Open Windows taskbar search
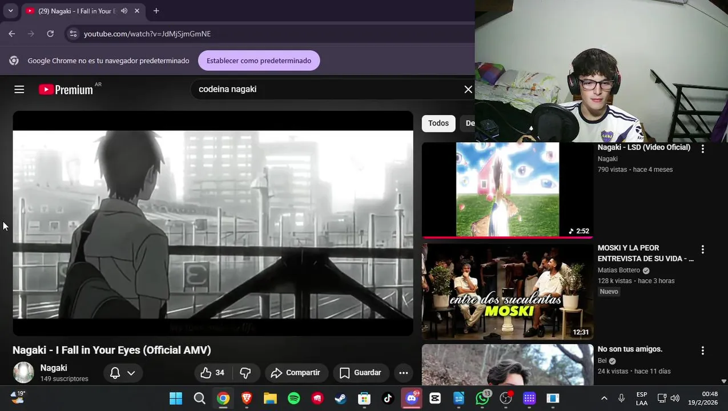 [x=199, y=398]
